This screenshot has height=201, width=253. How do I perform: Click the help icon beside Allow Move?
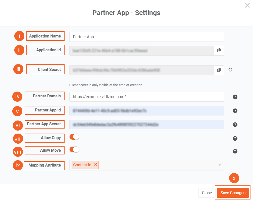(235, 151)
